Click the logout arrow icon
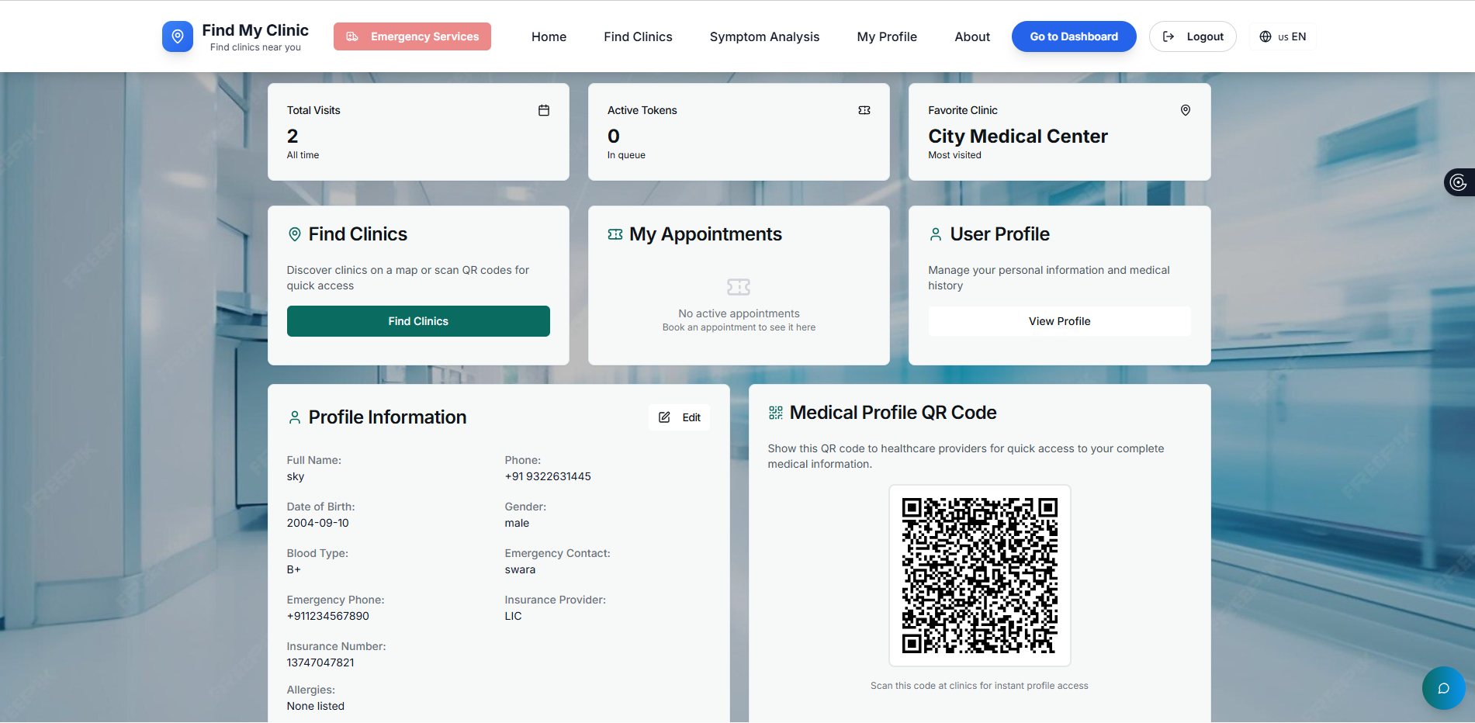1475x723 pixels. [1169, 36]
